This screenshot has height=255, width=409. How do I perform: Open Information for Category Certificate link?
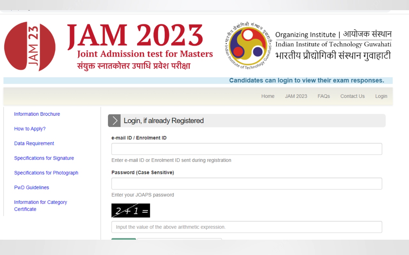[41, 206]
